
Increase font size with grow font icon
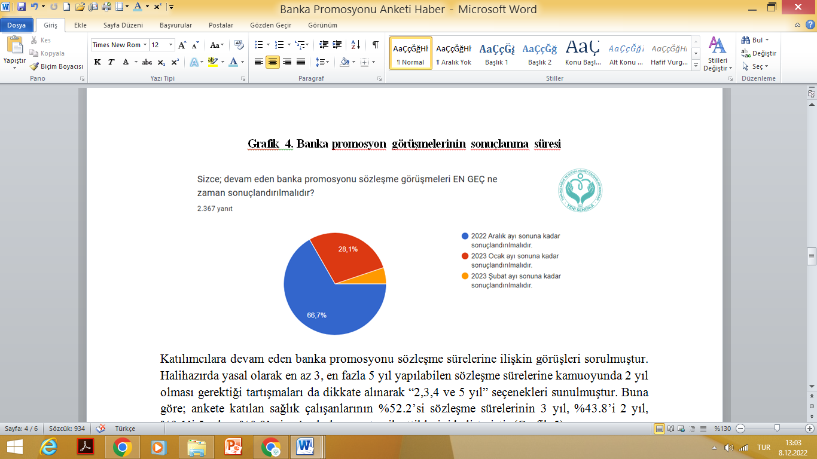click(x=182, y=45)
